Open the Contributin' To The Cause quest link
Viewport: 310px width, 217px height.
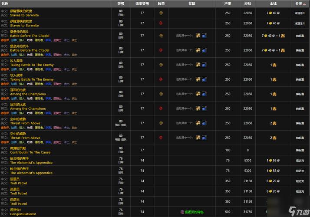pyautogui.click(x=30, y=152)
